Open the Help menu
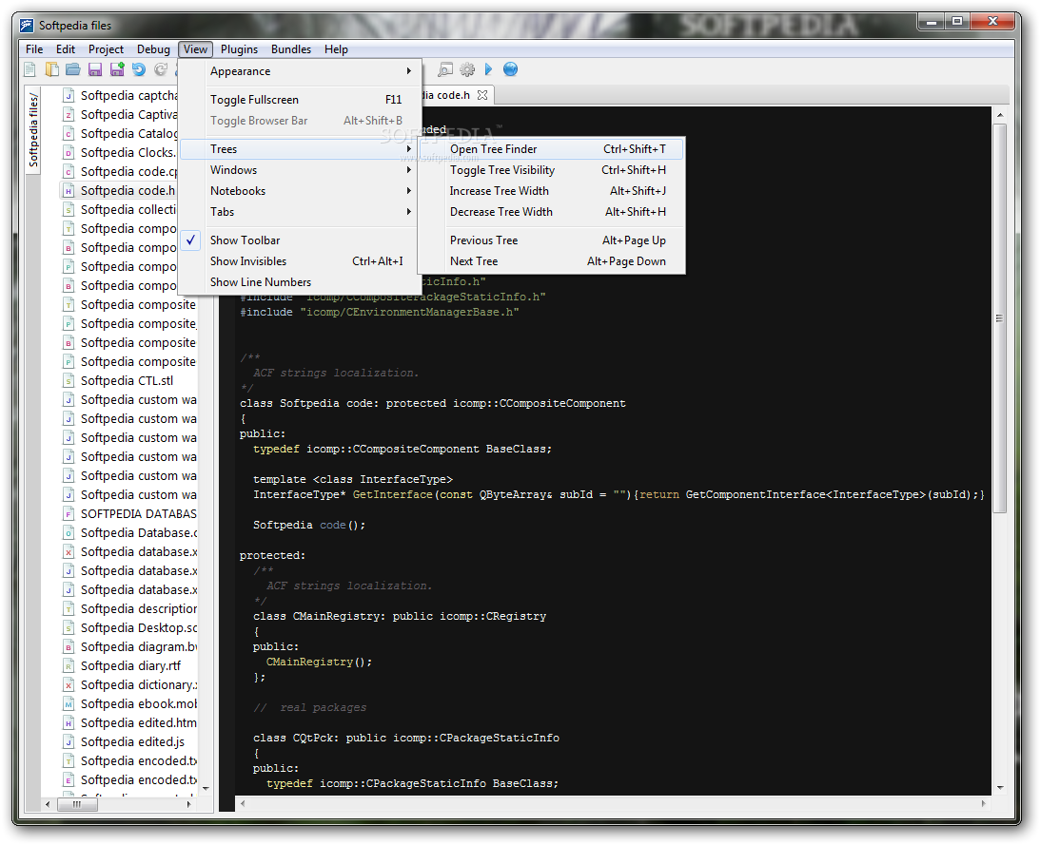 (x=336, y=49)
